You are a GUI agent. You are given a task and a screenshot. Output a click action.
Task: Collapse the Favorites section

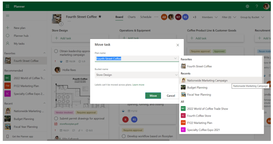pos(44,53)
